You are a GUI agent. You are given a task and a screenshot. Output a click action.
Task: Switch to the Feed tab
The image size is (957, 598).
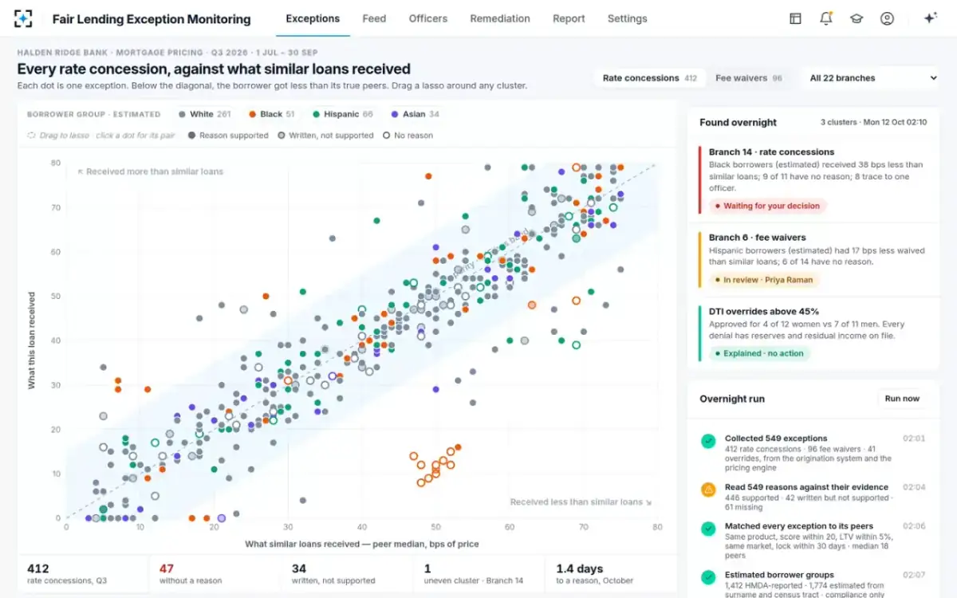(374, 18)
